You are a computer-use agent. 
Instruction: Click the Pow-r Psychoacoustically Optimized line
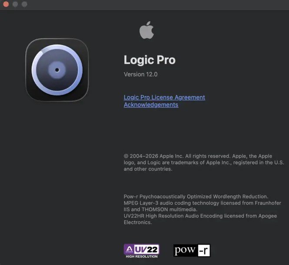click(196, 196)
